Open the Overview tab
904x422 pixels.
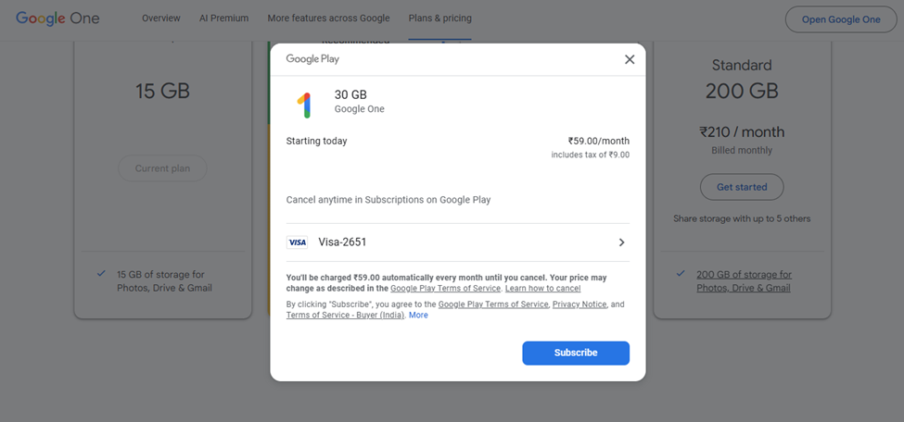tap(160, 19)
